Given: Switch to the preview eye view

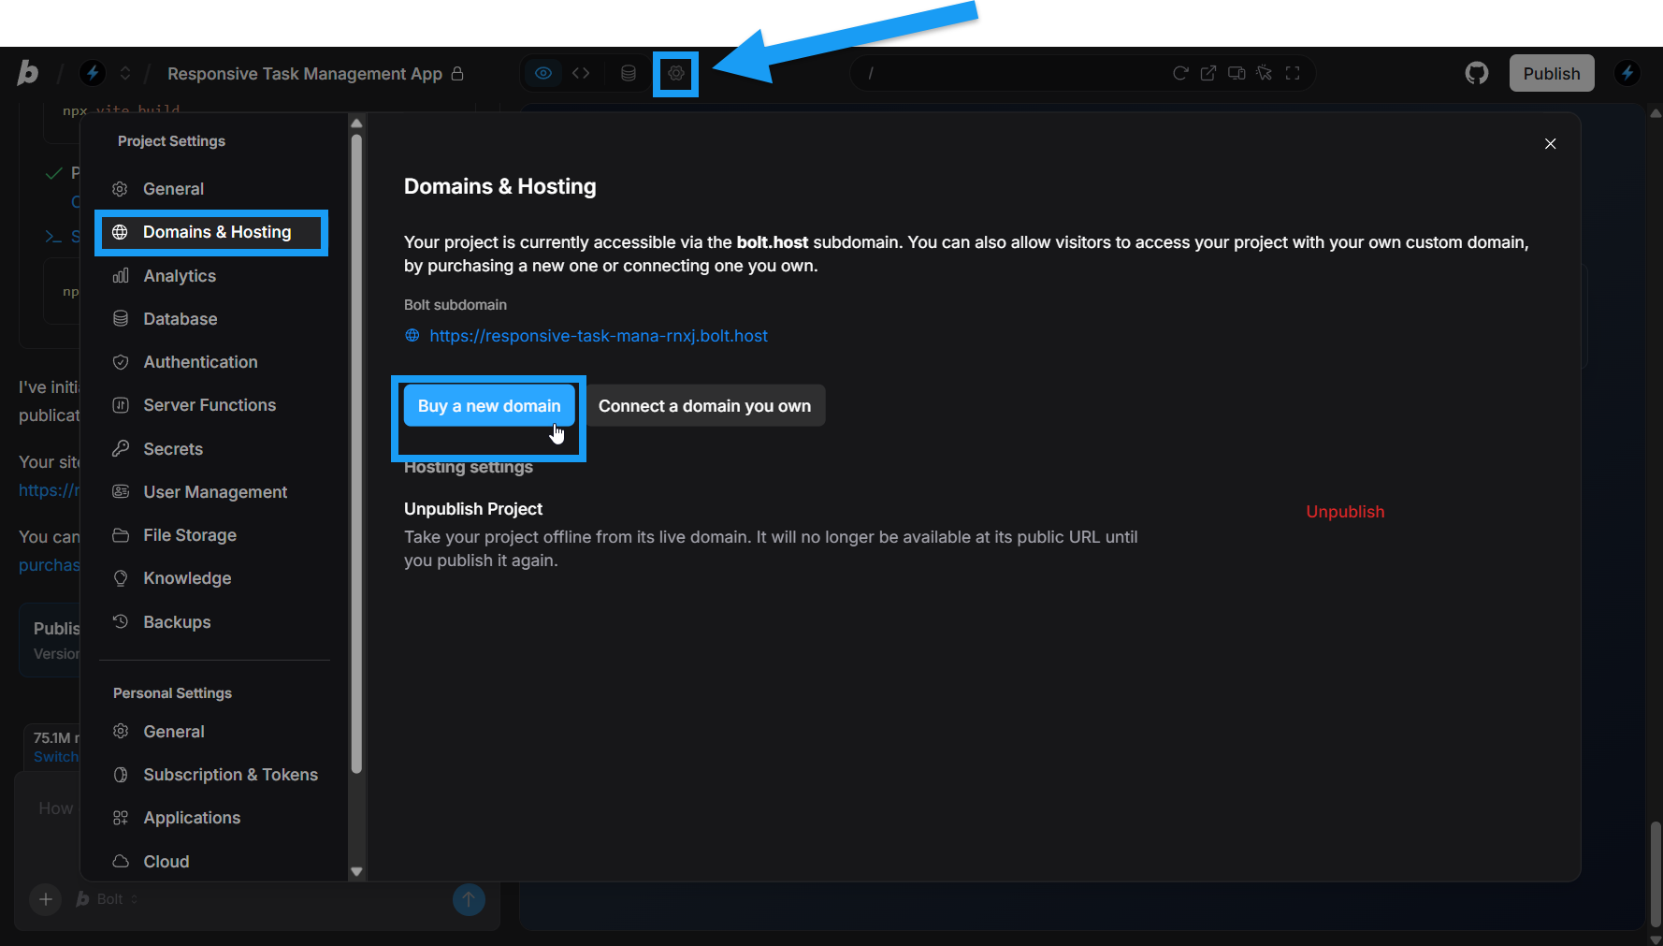Looking at the screenshot, I should (543, 73).
